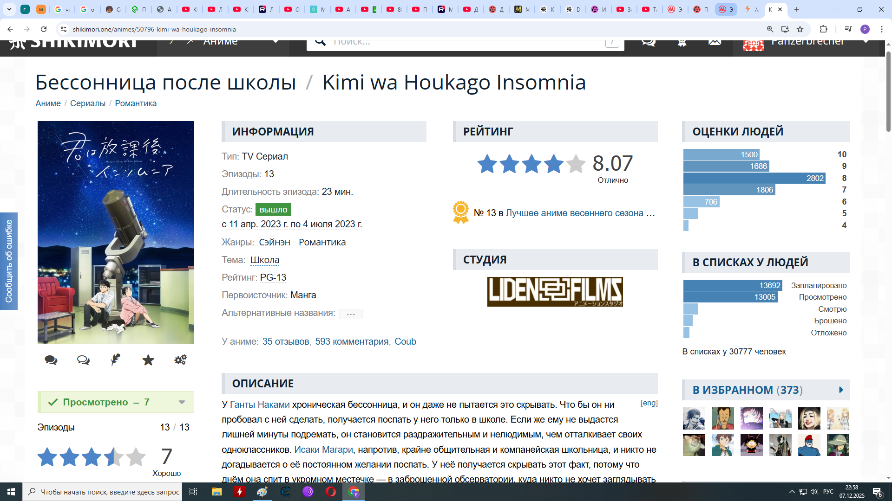
Task: Bookmark this page with the address bar star
Action: click(800, 29)
